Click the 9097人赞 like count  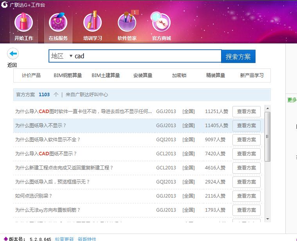click(215, 140)
